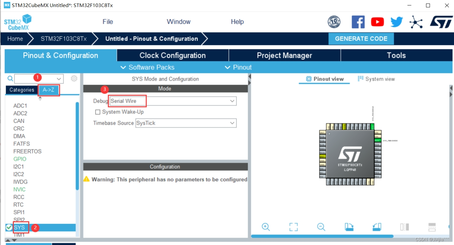Screen dimensions: 454x245
Task: Fit the chip to the view
Action: click(293, 227)
